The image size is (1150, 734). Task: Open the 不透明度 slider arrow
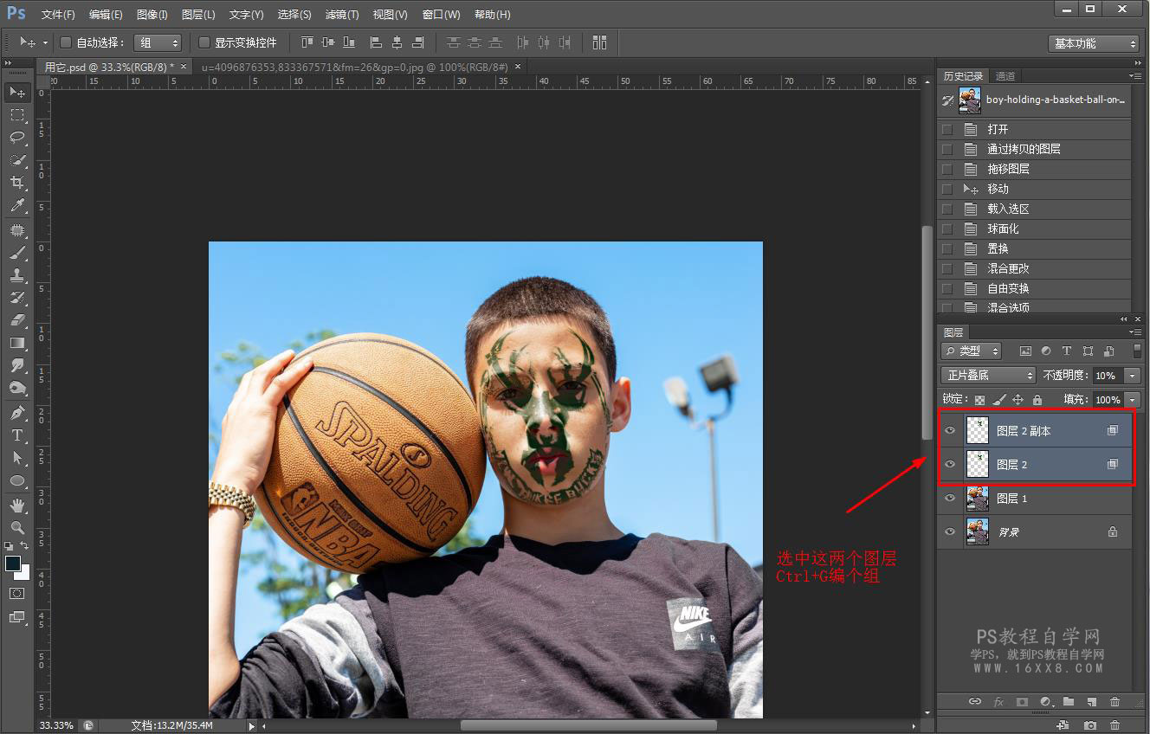[x=1132, y=376]
